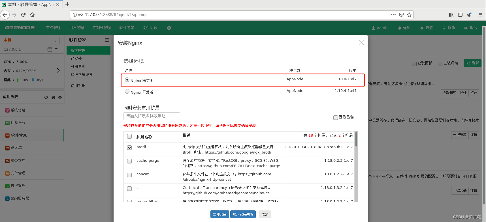This screenshot has width=486, height=222.
Task: Expand system stats right chevron
Action: pos(58,70)
